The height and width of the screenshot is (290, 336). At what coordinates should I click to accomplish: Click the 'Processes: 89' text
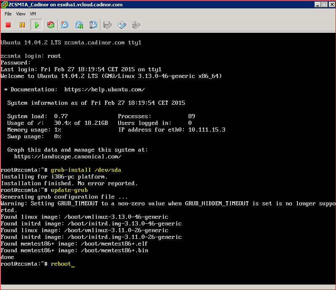click(x=156, y=116)
